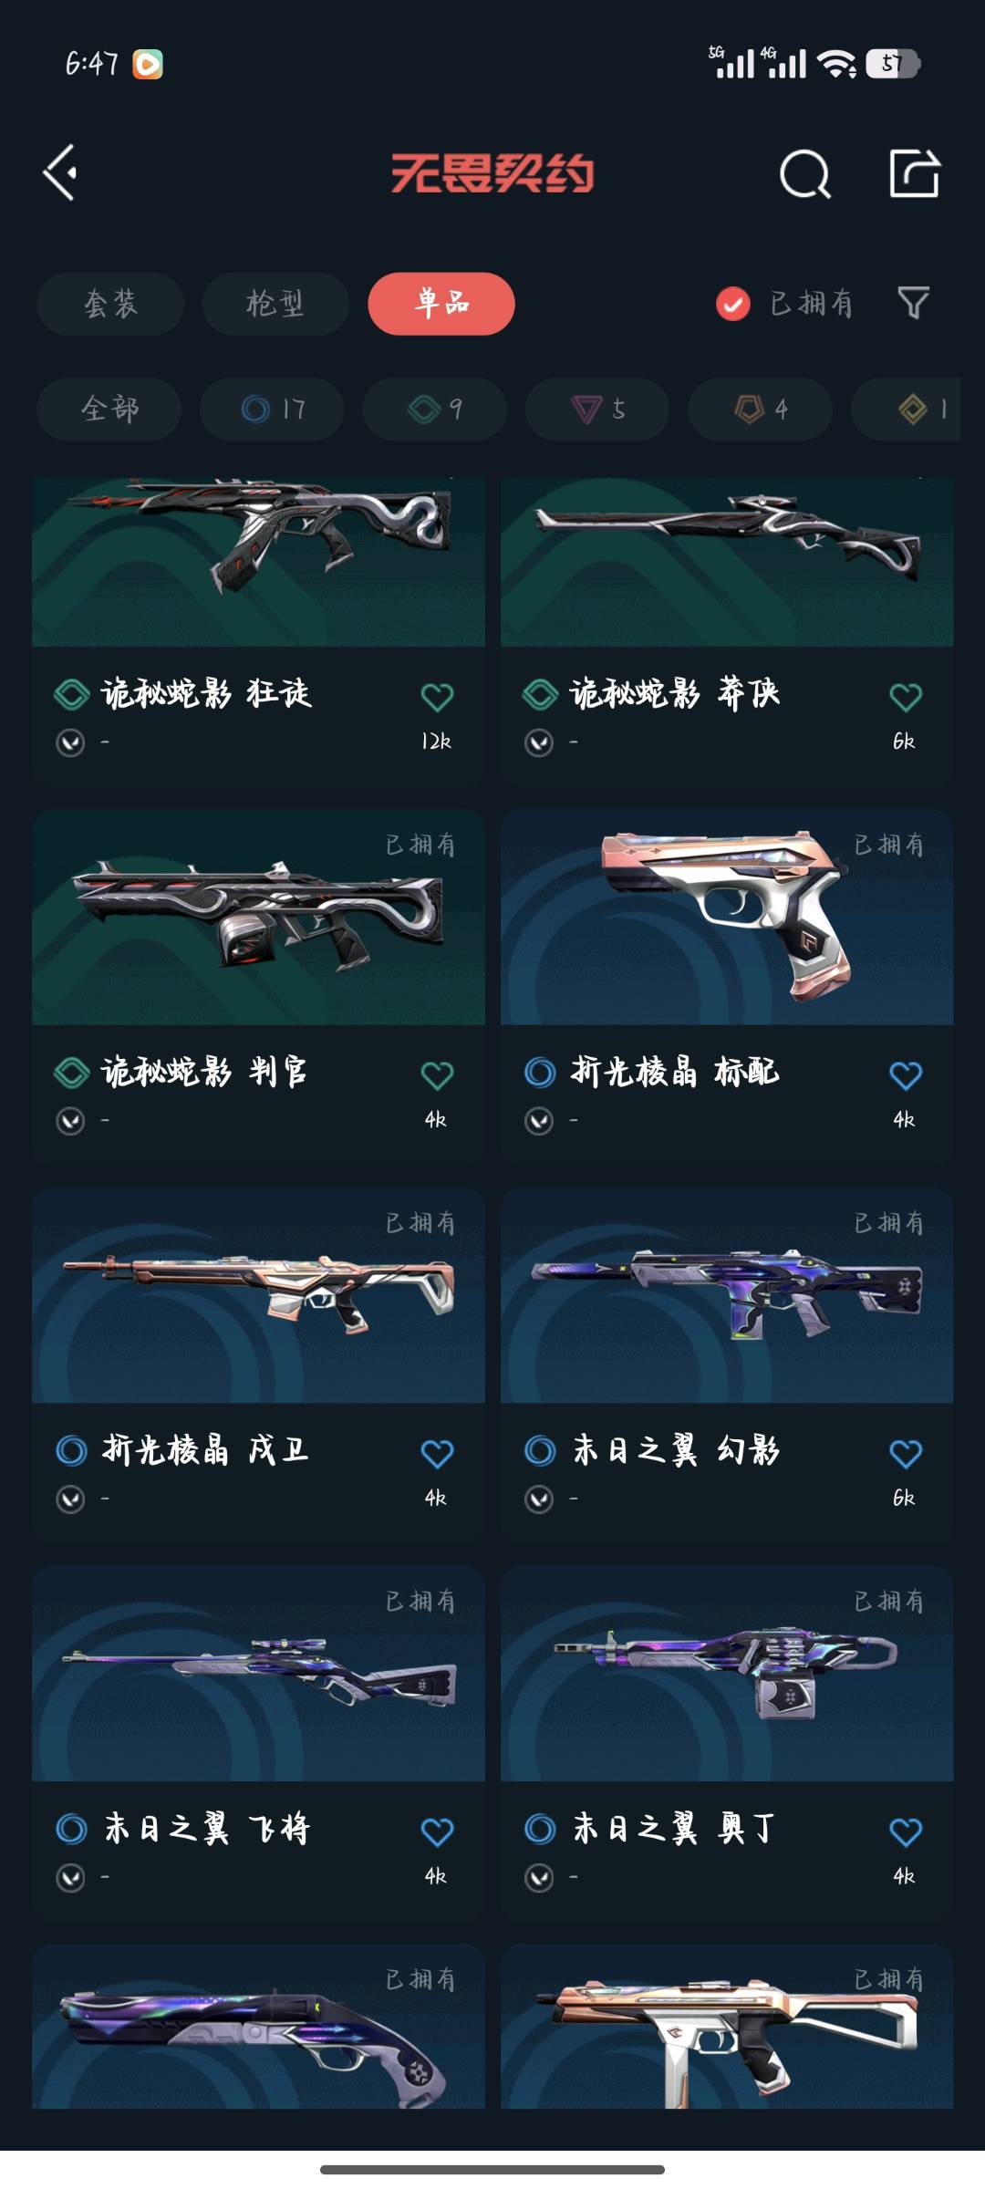Toggle the 已拥有 owned checkbox
Viewport: 985px width, 2189px height.
[732, 304]
